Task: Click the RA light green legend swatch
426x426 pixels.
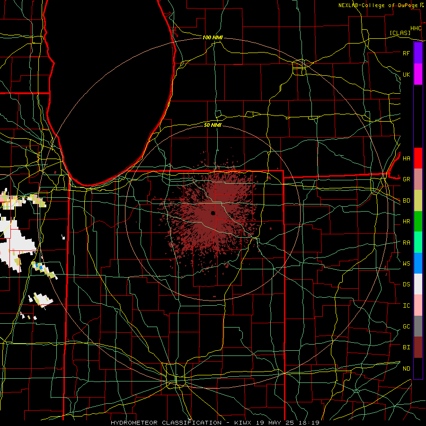Action: tap(418, 242)
